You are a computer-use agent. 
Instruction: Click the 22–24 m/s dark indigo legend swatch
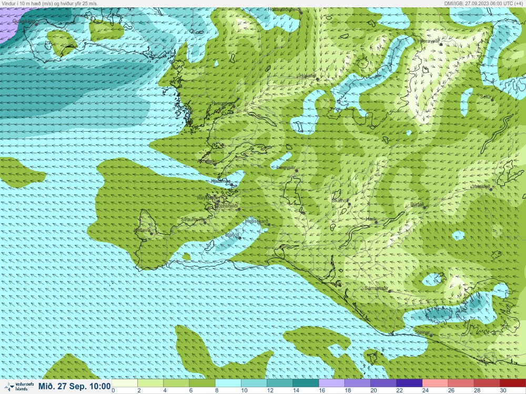click(x=409, y=383)
